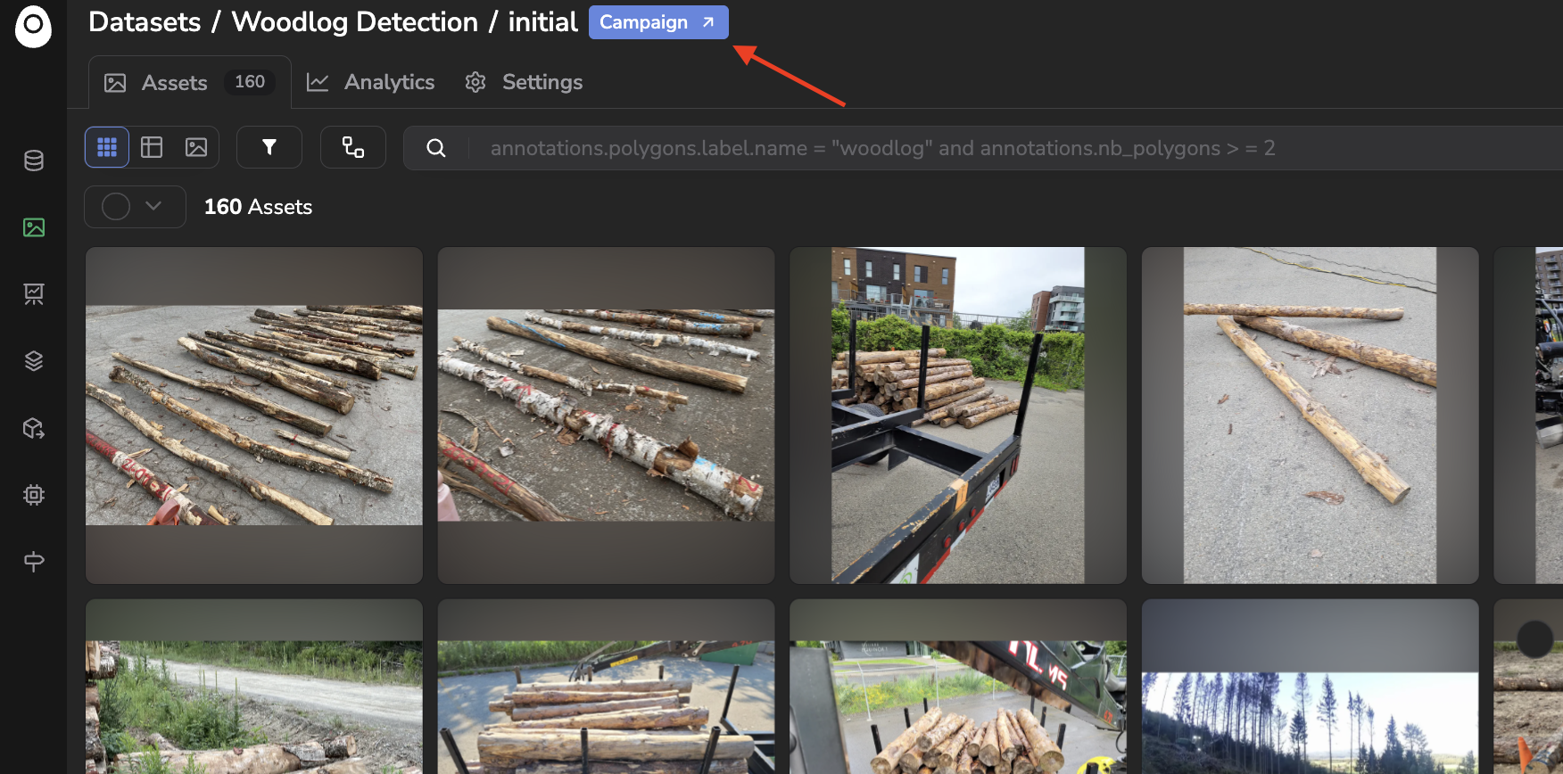
Task: Click the magnifier search icon
Action: (x=436, y=148)
